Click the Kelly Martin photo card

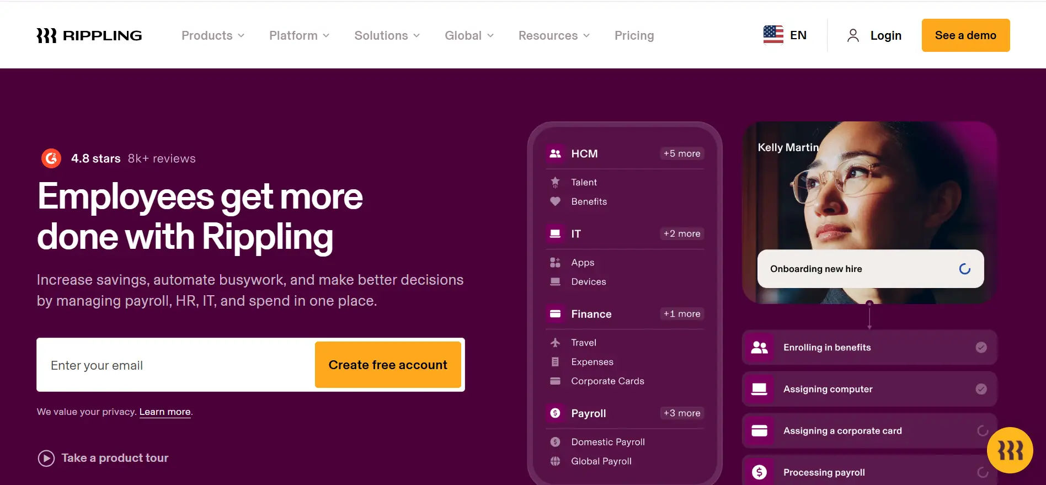coord(869,212)
